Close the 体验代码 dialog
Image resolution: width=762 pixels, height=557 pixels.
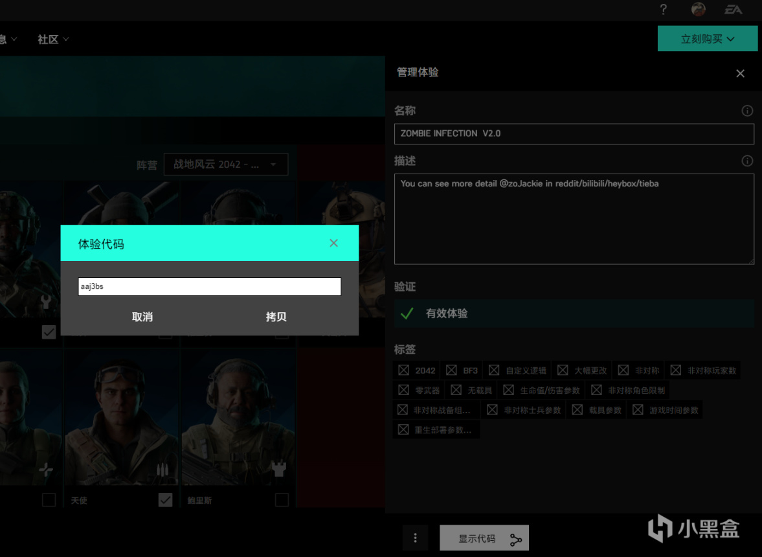click(x=333, y=243)
